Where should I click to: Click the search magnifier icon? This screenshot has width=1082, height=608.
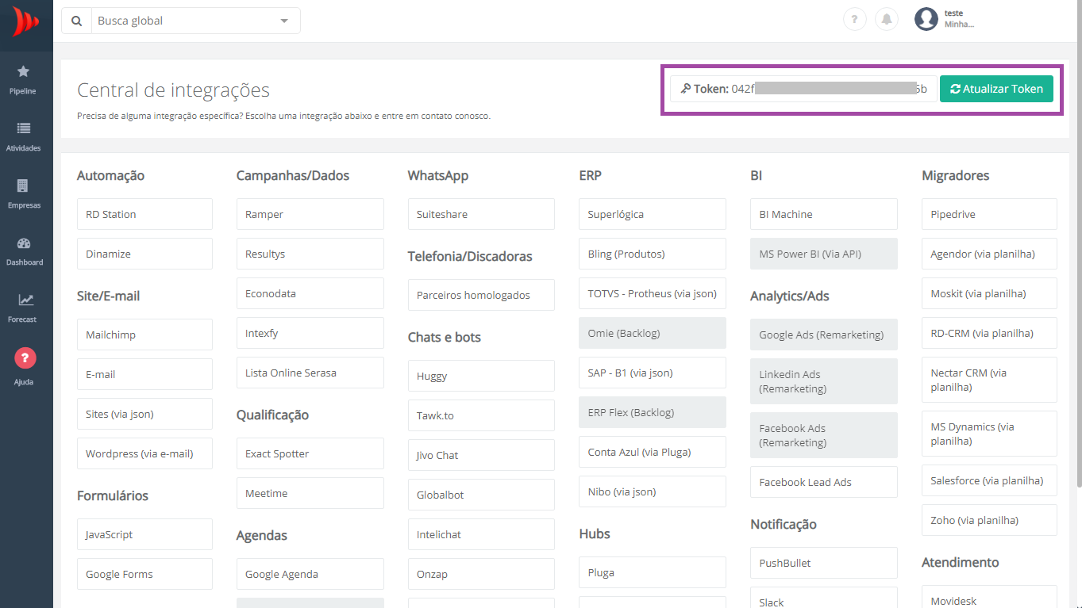(x=76, y=21)
